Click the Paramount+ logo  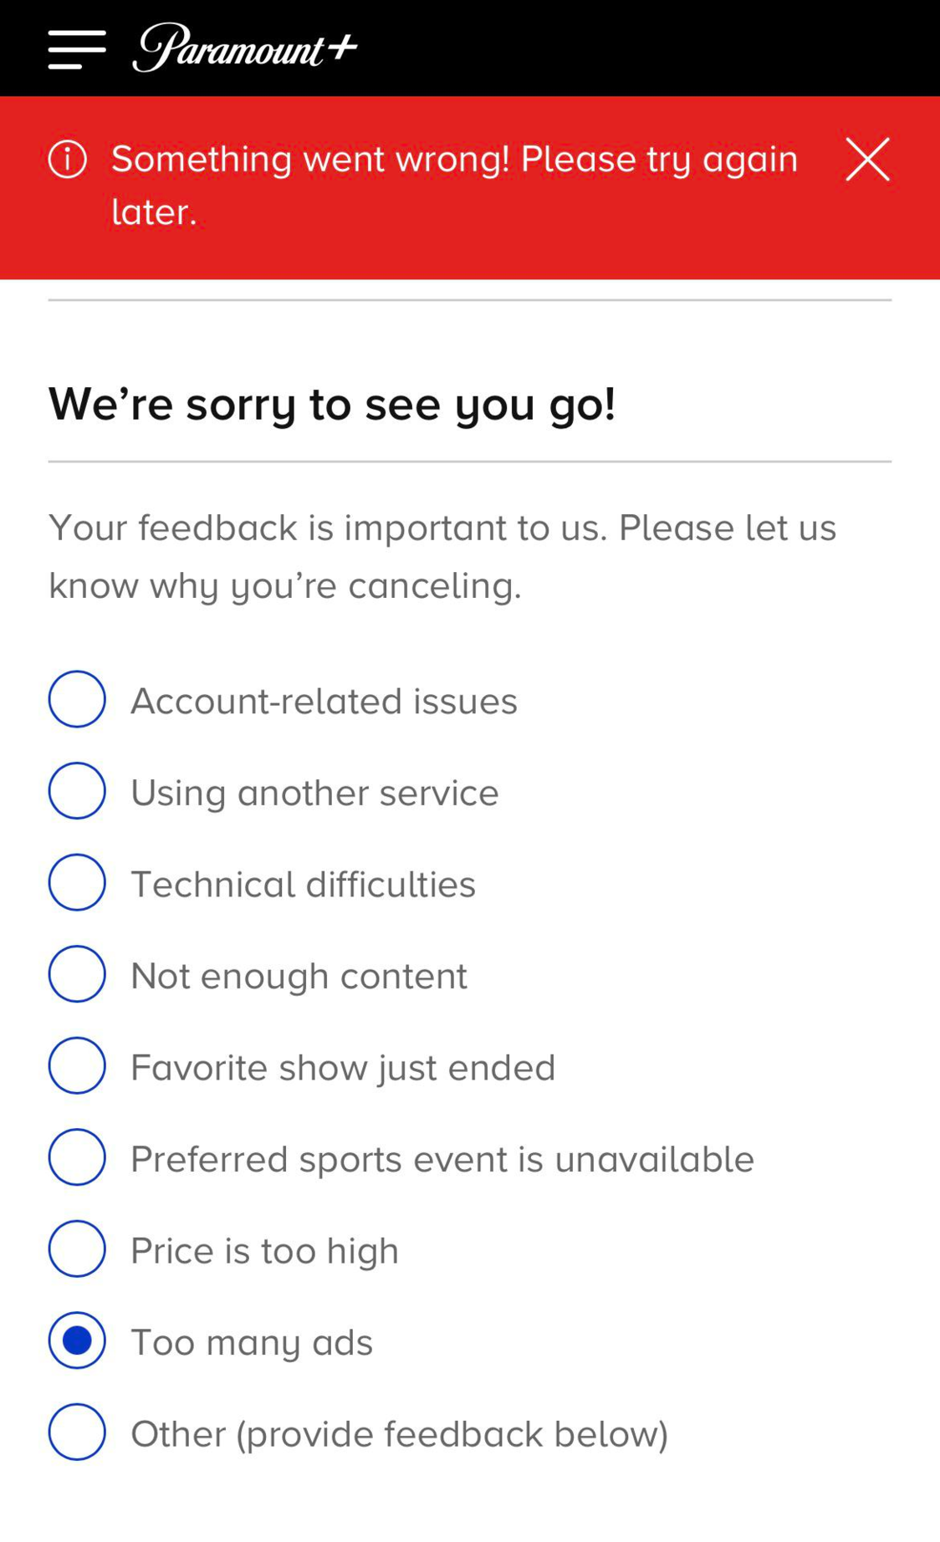[244, 48]
